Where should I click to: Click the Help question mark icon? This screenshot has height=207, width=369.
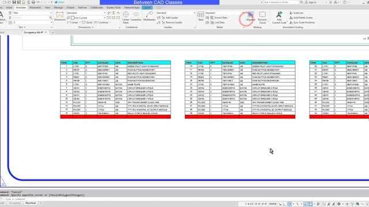[345, 2]
